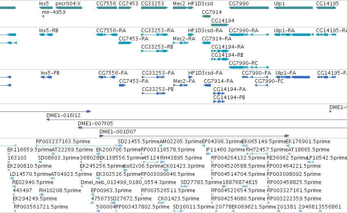This screenshot has height=213, width=347.
Task: Open the CG14194 gene label
Action: [x=223, y=20]
